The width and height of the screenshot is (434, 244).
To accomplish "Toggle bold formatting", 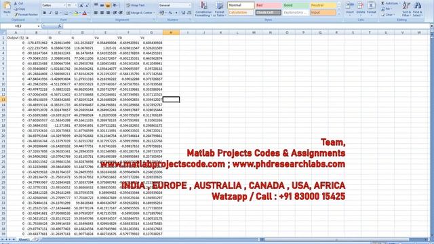I will click(x=44, y=13).
